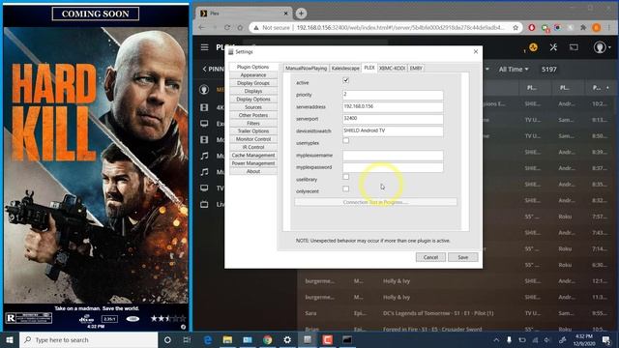
Task: Switch to the XBMC-KODI tab
Action: [x=392, y=69]
